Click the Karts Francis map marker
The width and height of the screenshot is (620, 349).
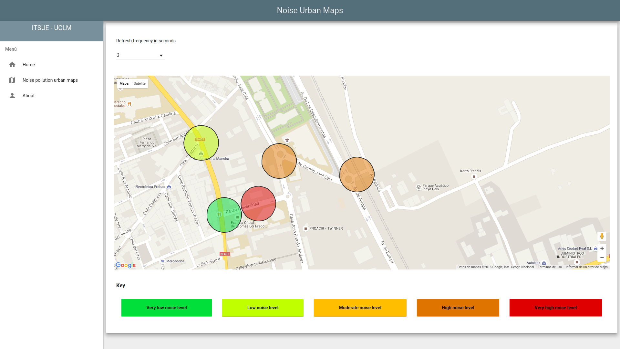tap(474, 176)
